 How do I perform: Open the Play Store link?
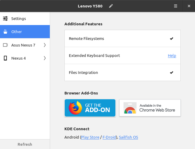pos(90,137)
